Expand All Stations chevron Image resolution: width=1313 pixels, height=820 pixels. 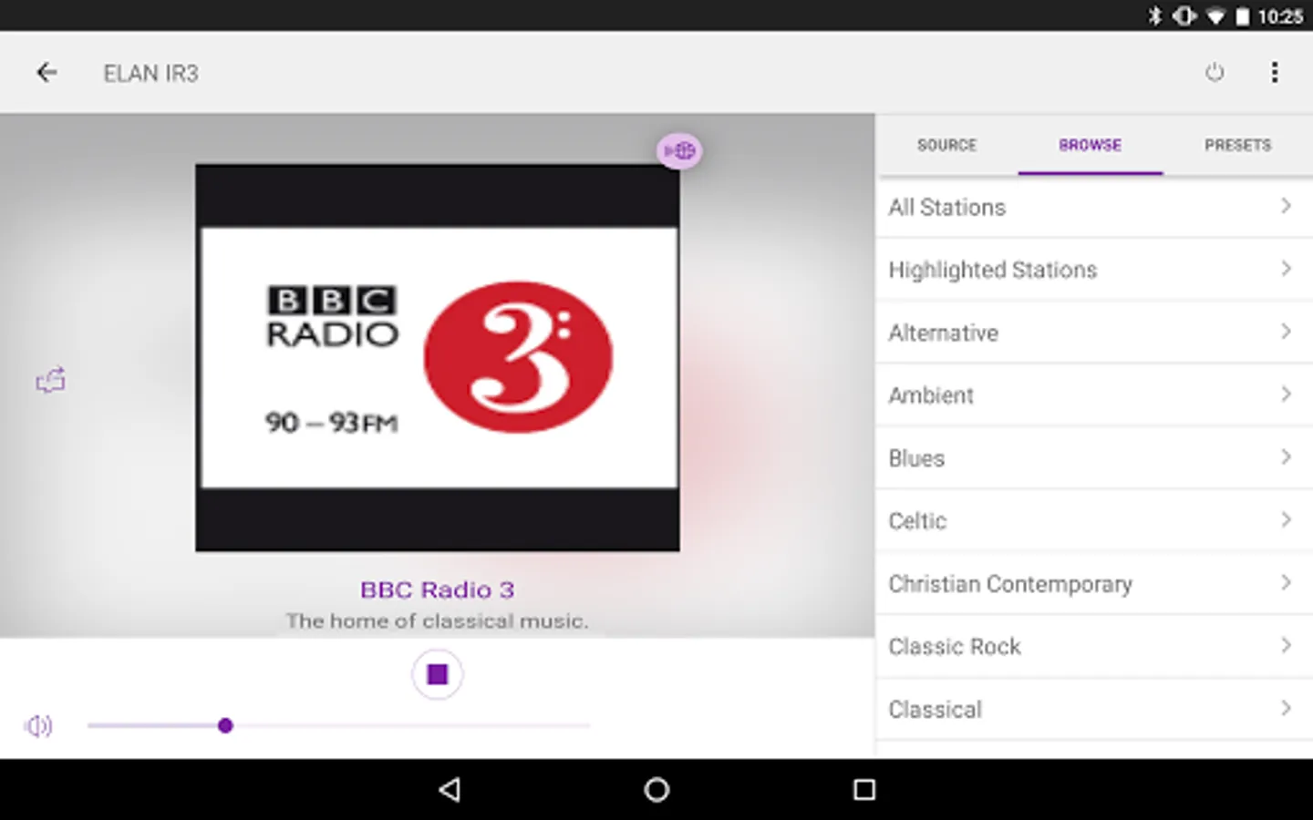tap(1286, 207)
